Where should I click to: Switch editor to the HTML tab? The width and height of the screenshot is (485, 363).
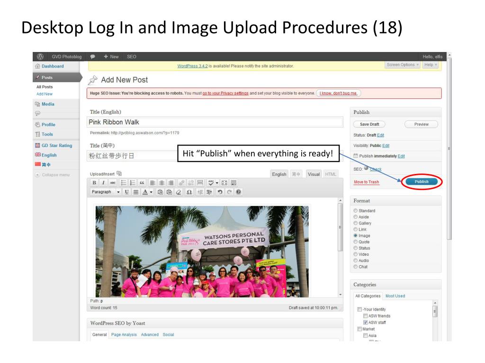[331, 174]
